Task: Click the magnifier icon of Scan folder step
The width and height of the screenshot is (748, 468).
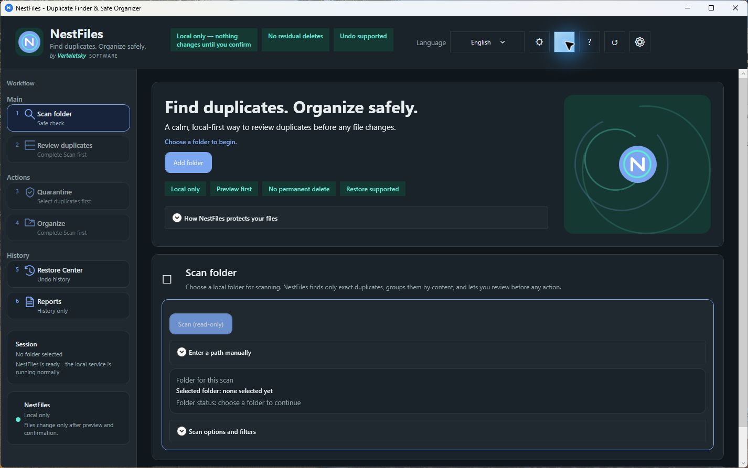Action: pyautogui.click(x=30, y=114)
